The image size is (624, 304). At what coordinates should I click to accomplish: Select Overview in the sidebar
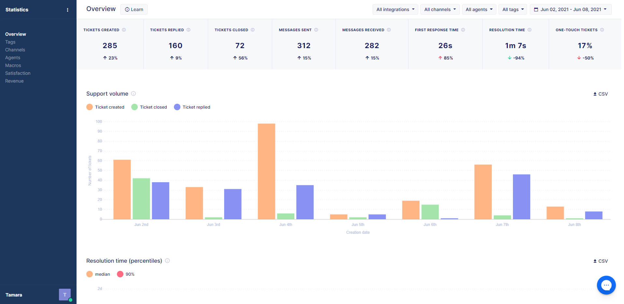(x=16, y=34)
